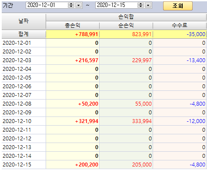The height and width of the screenshot is (173, 207).
Task: Click the 333,994 net profit cell
Action: [126, 121]
